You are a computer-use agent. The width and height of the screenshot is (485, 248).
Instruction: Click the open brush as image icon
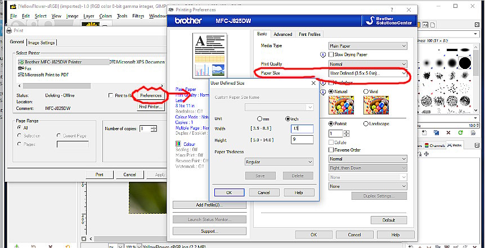[473, 132]
